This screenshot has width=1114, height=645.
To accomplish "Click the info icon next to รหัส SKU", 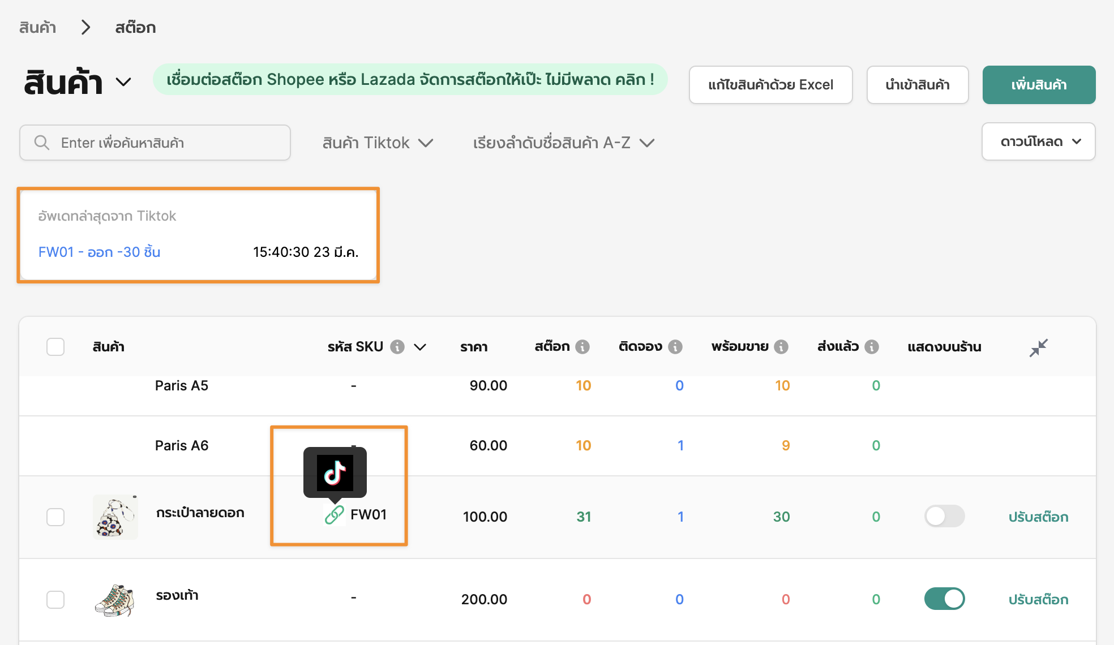I will 397,347.
